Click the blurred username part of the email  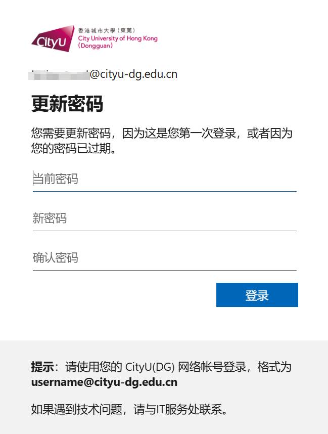pos(59,75)
